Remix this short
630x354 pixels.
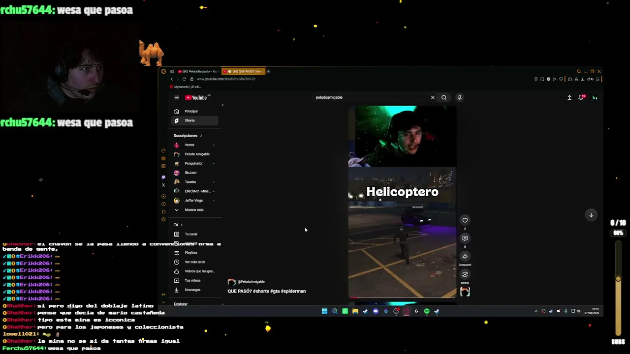coord(465,275)
